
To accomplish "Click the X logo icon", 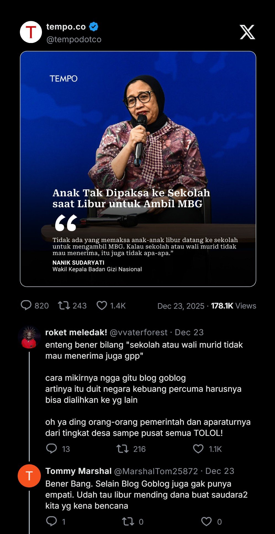I will [x=247, y=32].
